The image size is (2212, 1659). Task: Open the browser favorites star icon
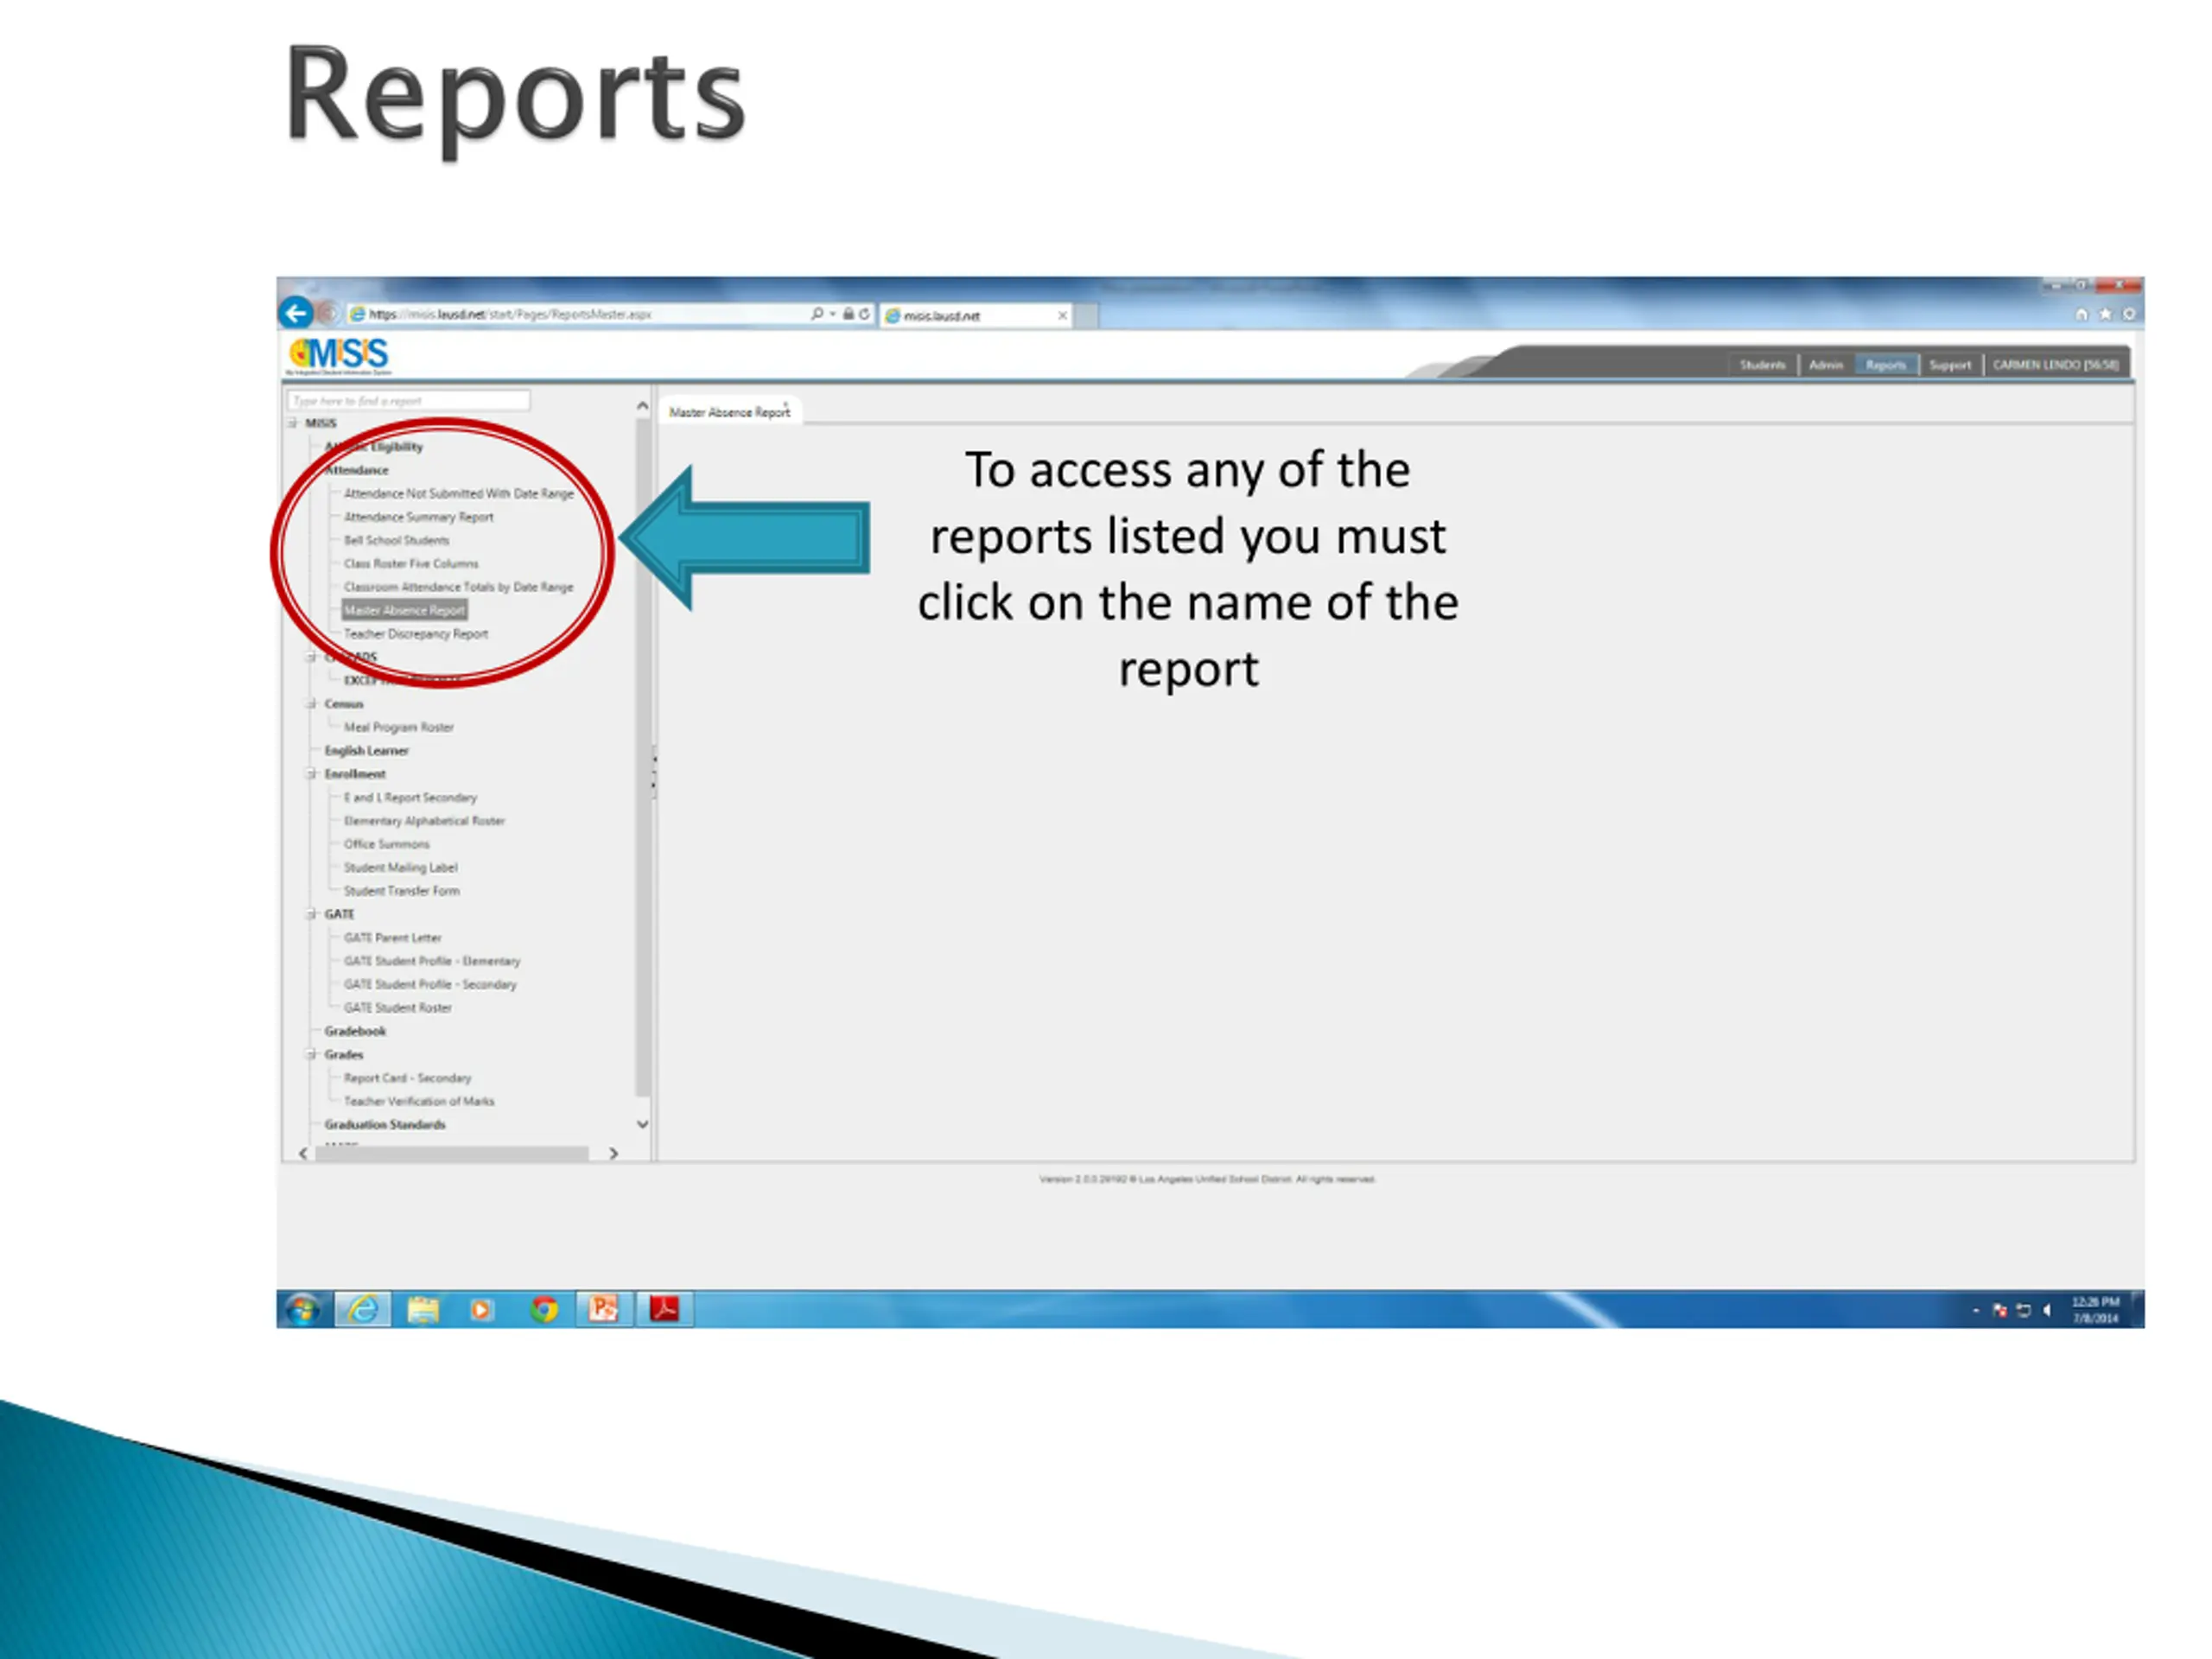(2105, 314)
